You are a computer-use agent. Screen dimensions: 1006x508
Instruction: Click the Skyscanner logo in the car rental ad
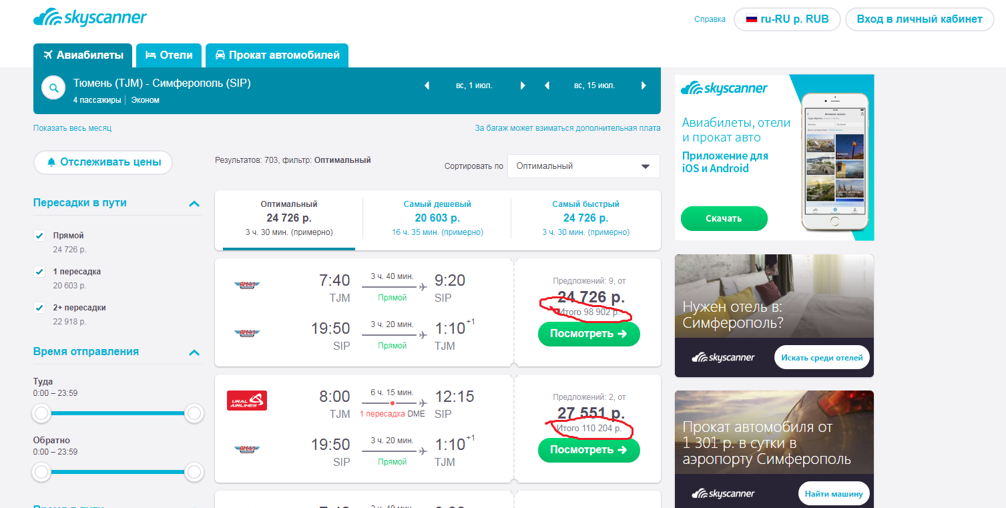pos(724,494)
